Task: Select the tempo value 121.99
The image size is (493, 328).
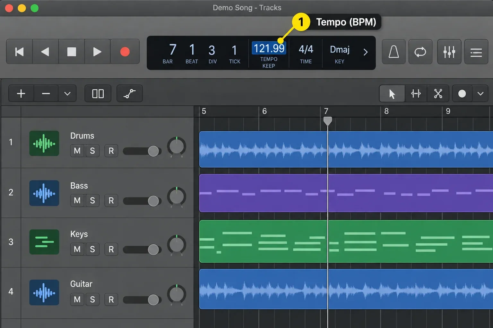Action: [x=269, y=48]
